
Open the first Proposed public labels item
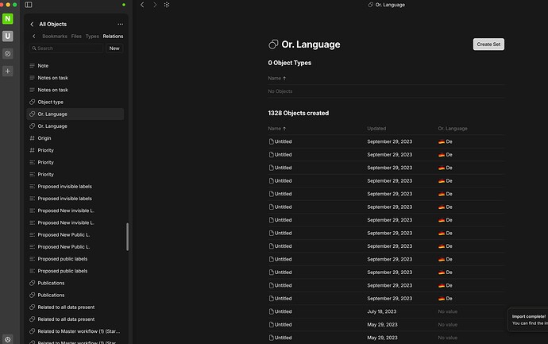(75, 259)
